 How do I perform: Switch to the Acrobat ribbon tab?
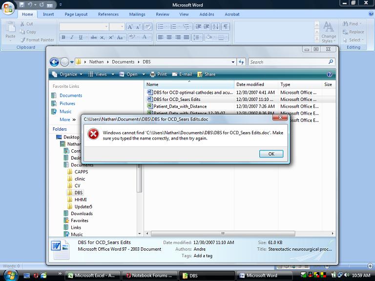tap(232, 14)
